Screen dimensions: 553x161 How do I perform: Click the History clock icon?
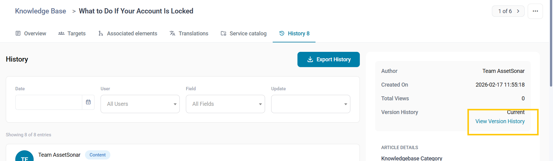[282, 33]
